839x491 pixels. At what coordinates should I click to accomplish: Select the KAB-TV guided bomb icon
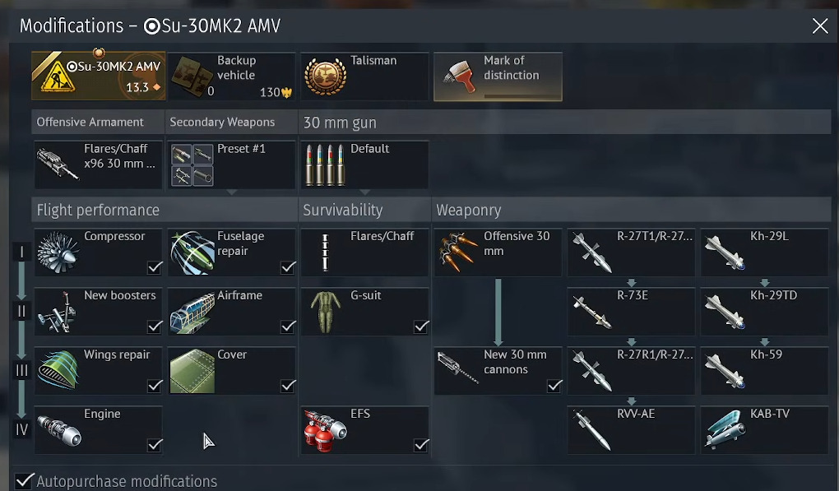(x=725, y=429)
